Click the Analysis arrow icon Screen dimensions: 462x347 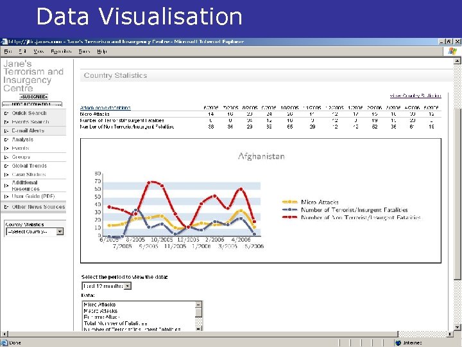tap(6, 139)
